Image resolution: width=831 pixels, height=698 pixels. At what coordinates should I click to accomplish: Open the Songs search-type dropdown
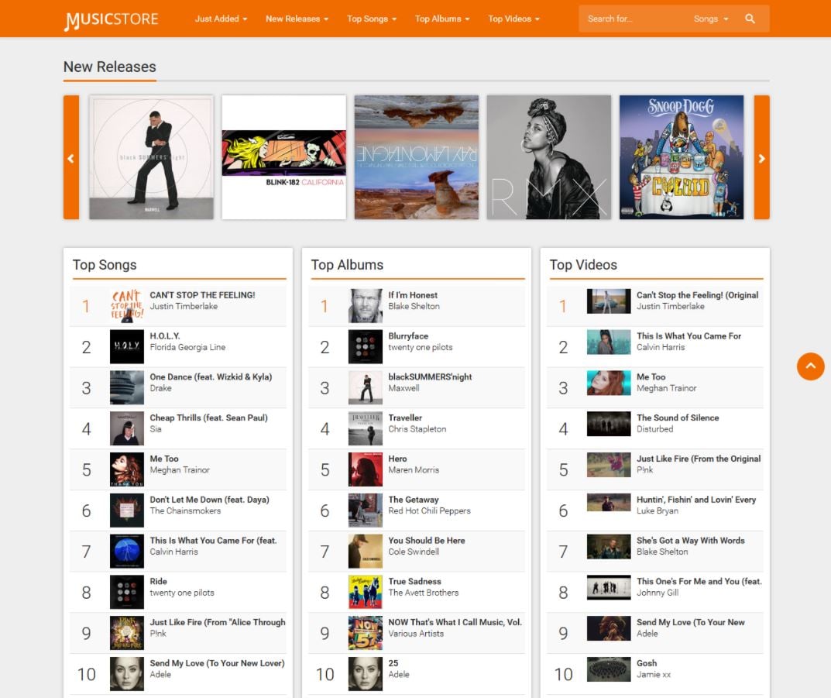(711, 19)
